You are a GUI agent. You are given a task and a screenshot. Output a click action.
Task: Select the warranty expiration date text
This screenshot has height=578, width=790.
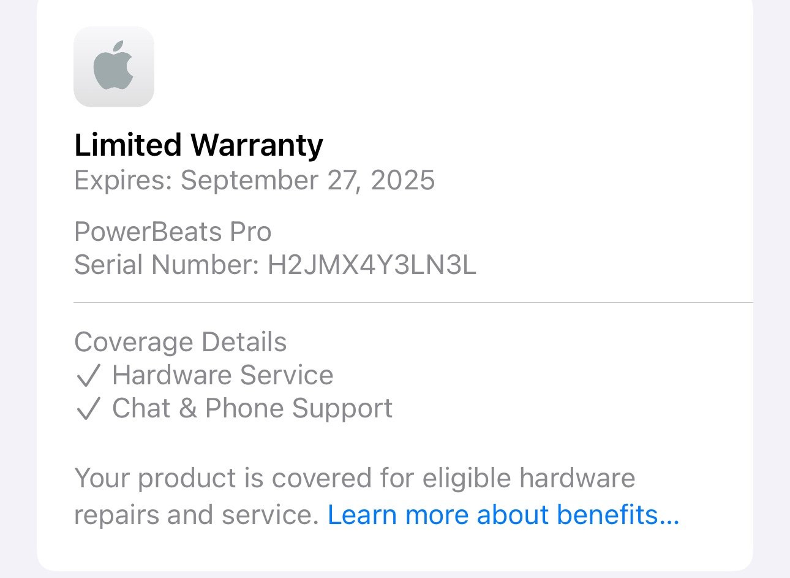254,180
